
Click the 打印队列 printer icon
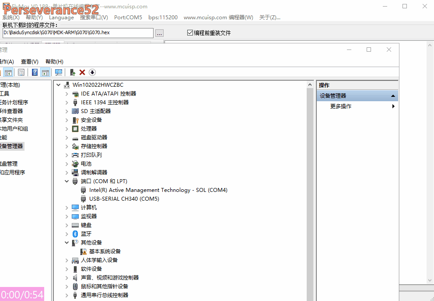click(x=75, y=155)
